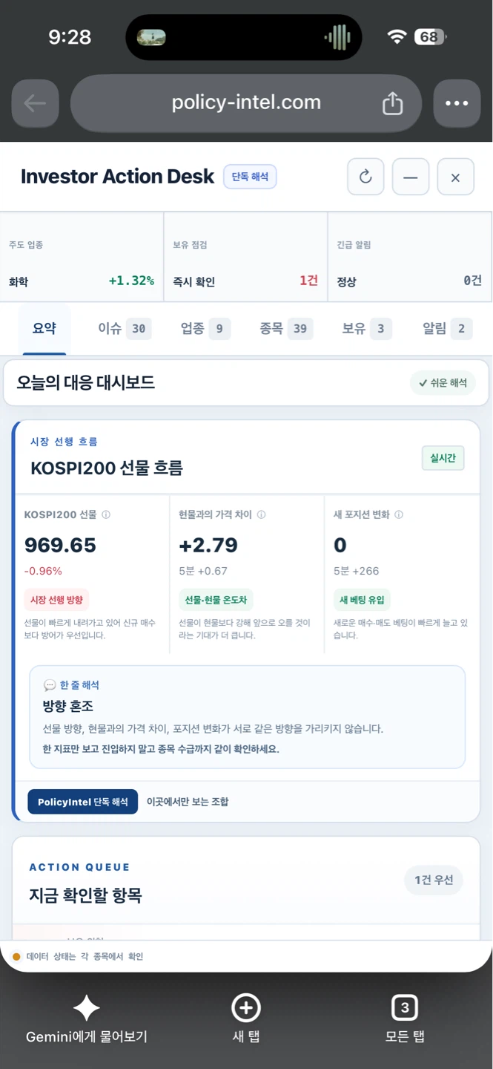Image resolution: width=493 pixels, height=1069 pixels.
Task: Open the browser three-dots menu
Action: 457,103
